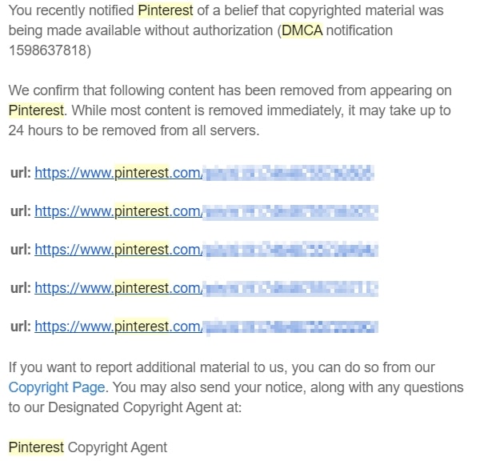Open the fifth pinterest.com URL link
Viewport: 488px width, 461px height.
206,327
